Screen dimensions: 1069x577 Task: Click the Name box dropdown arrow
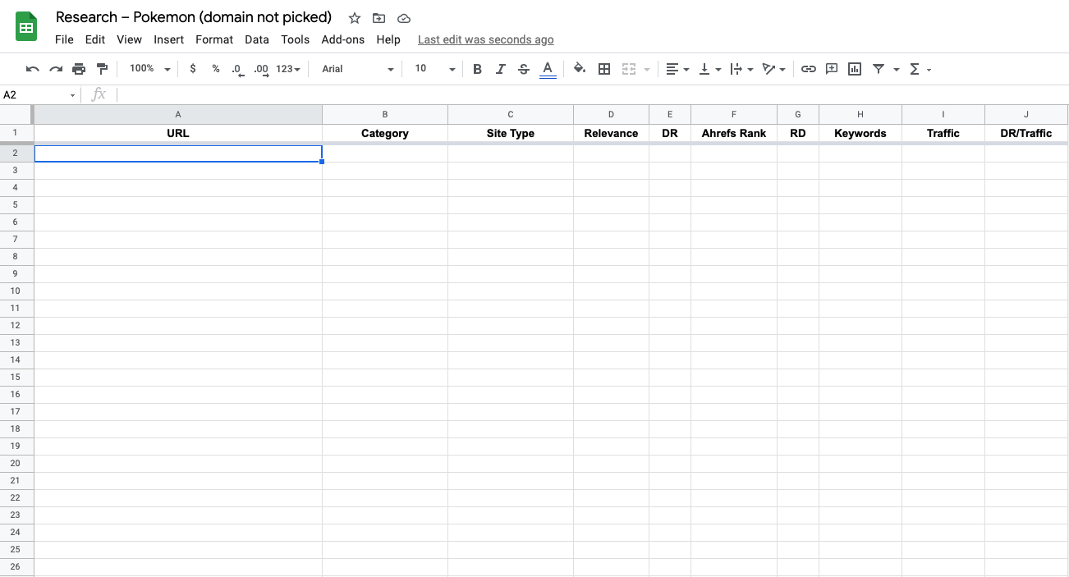(x=72, y=96)
